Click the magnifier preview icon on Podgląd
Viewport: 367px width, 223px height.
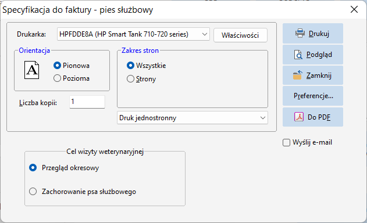[298, 55]
